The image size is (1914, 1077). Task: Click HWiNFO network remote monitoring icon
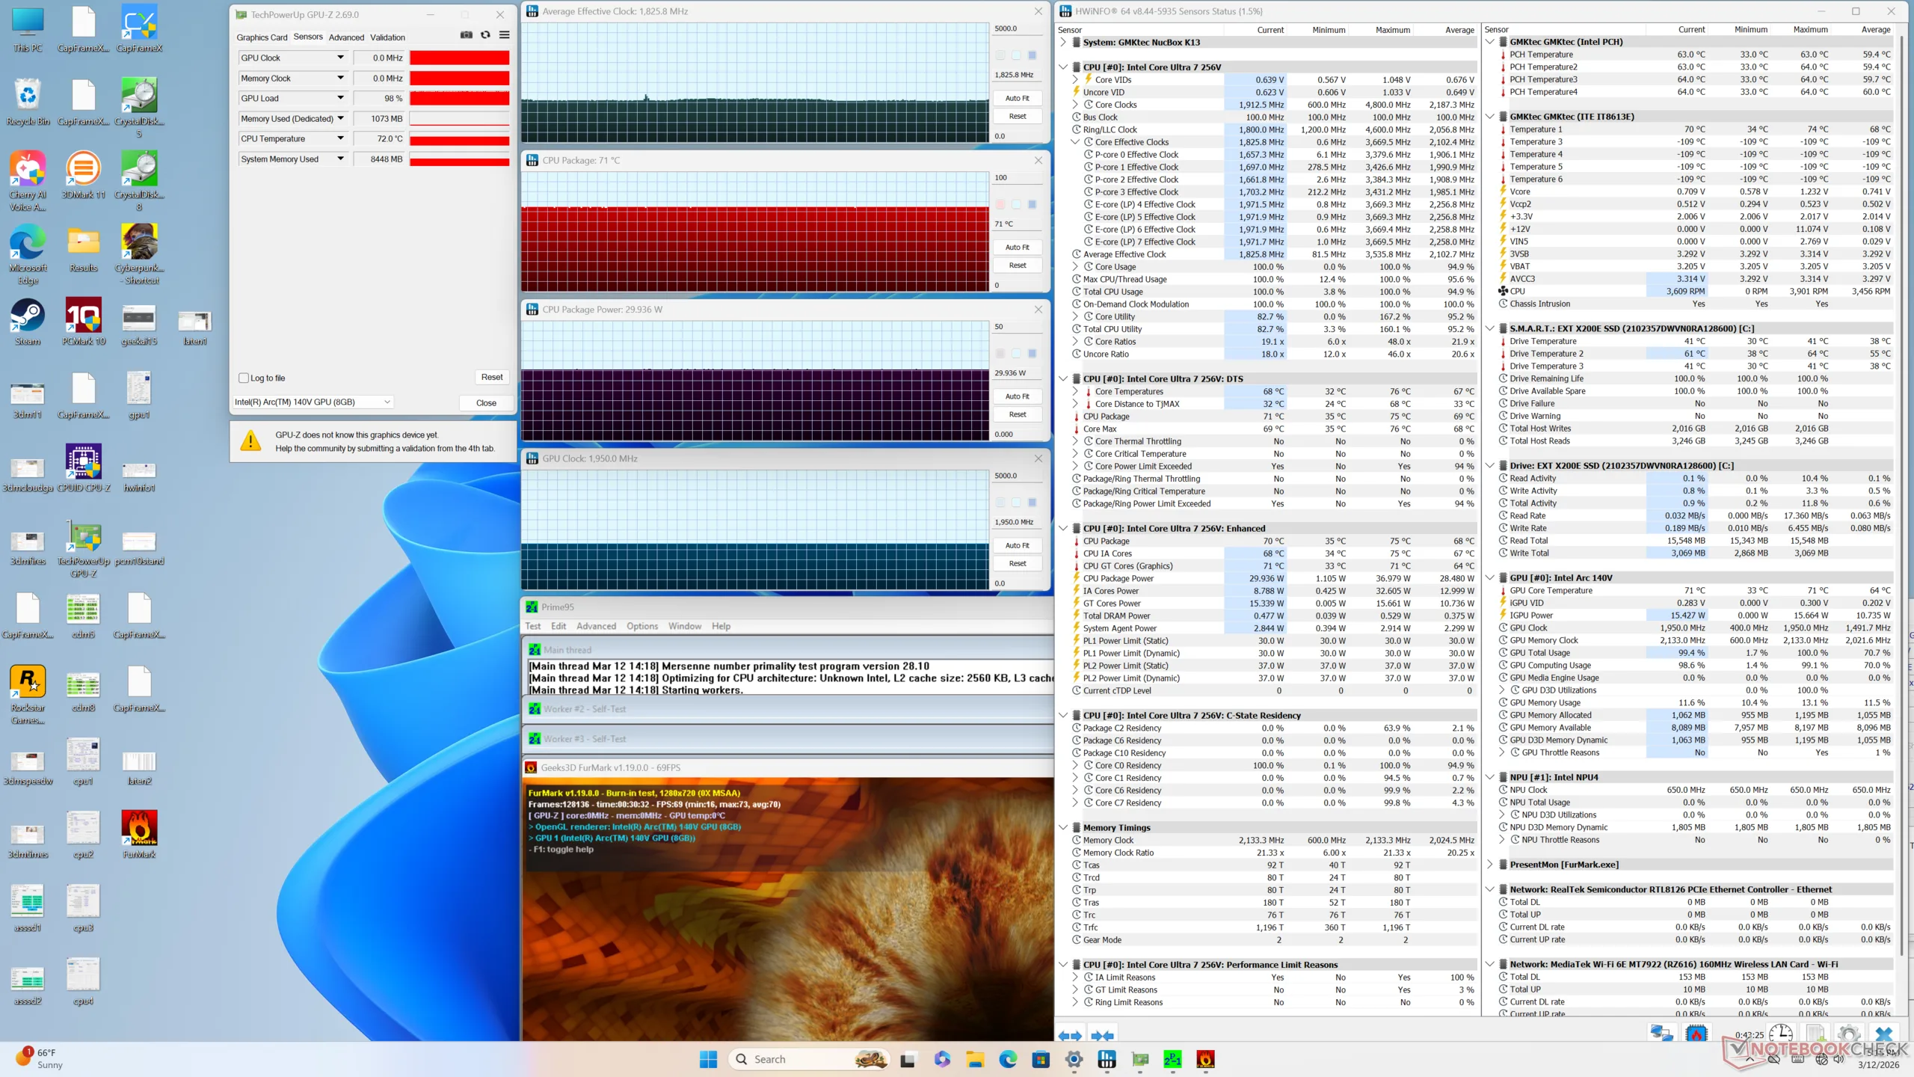pyautogui.click(x=1661, y=1034)
